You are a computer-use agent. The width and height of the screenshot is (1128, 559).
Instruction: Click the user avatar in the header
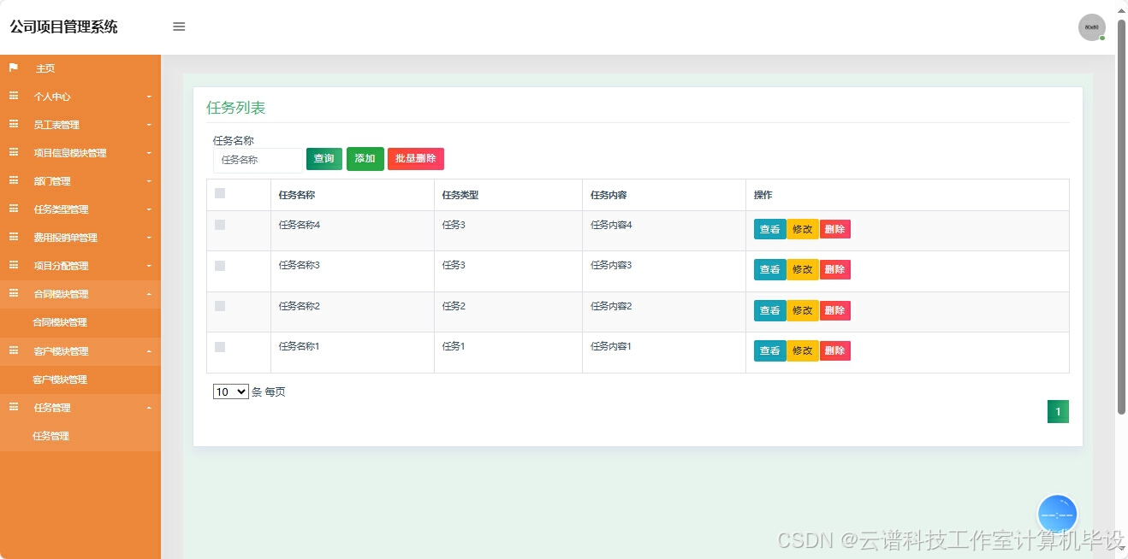pos(1091,26)
